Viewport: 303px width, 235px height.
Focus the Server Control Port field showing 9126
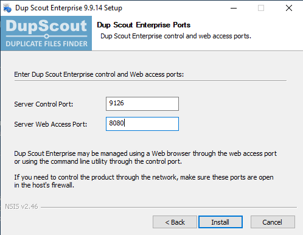[x=142, y=103]
